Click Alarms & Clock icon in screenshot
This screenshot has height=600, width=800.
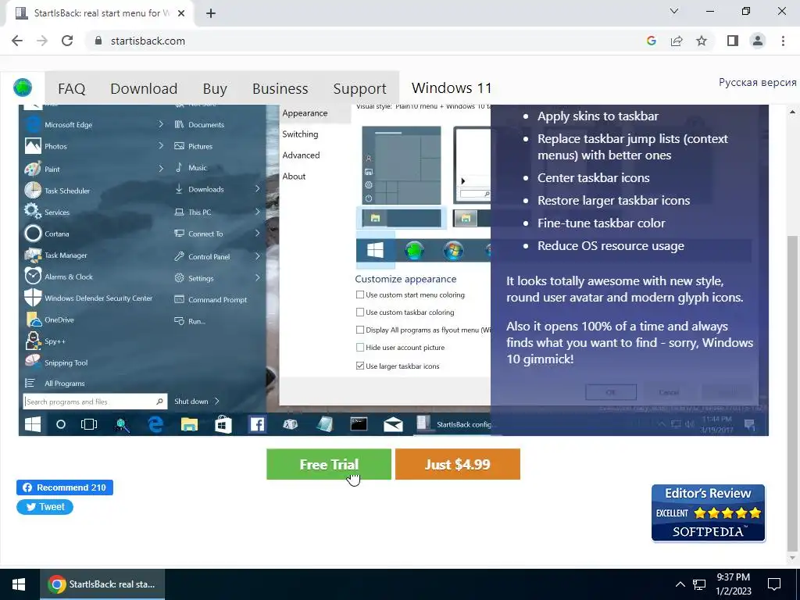coord(33,276)
